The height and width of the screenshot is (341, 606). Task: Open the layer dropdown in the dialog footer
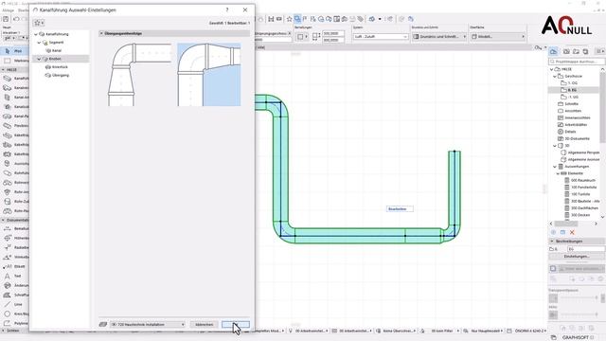pyautogui.click(x=148, y=324)
